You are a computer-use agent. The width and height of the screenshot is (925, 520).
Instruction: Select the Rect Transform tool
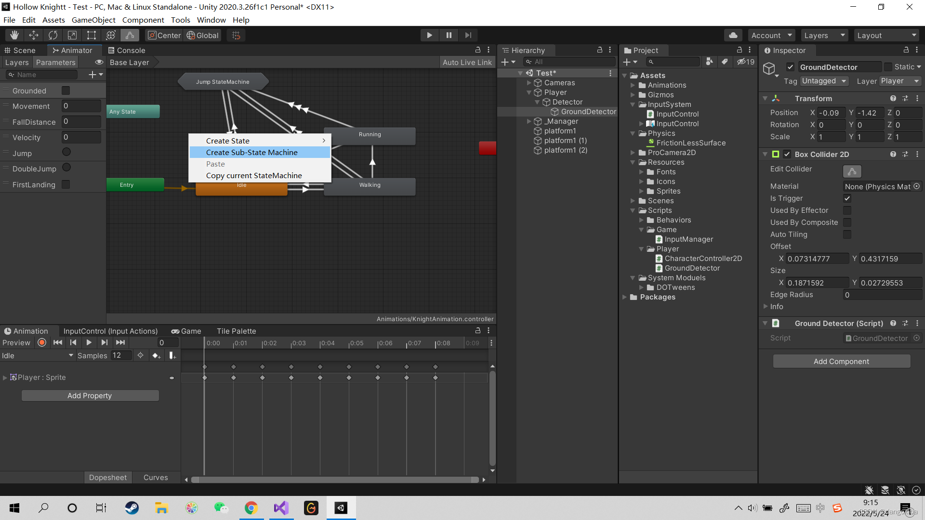(x=91, y=35)
